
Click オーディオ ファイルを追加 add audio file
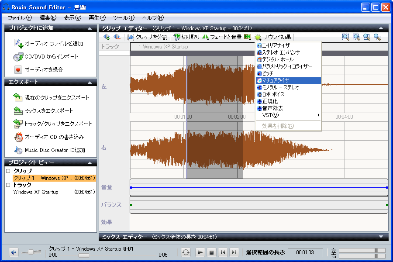48,44
